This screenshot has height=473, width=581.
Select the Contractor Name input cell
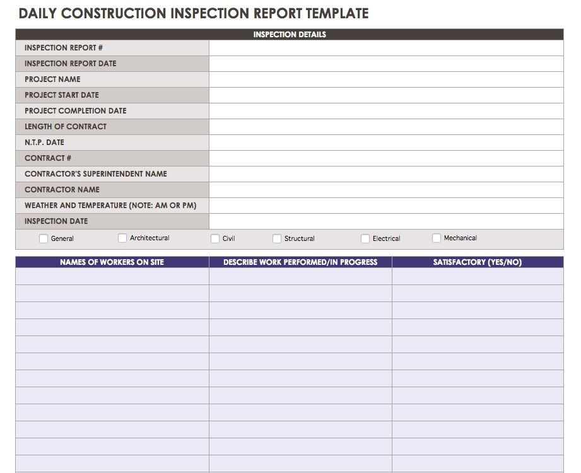(385, 190)
